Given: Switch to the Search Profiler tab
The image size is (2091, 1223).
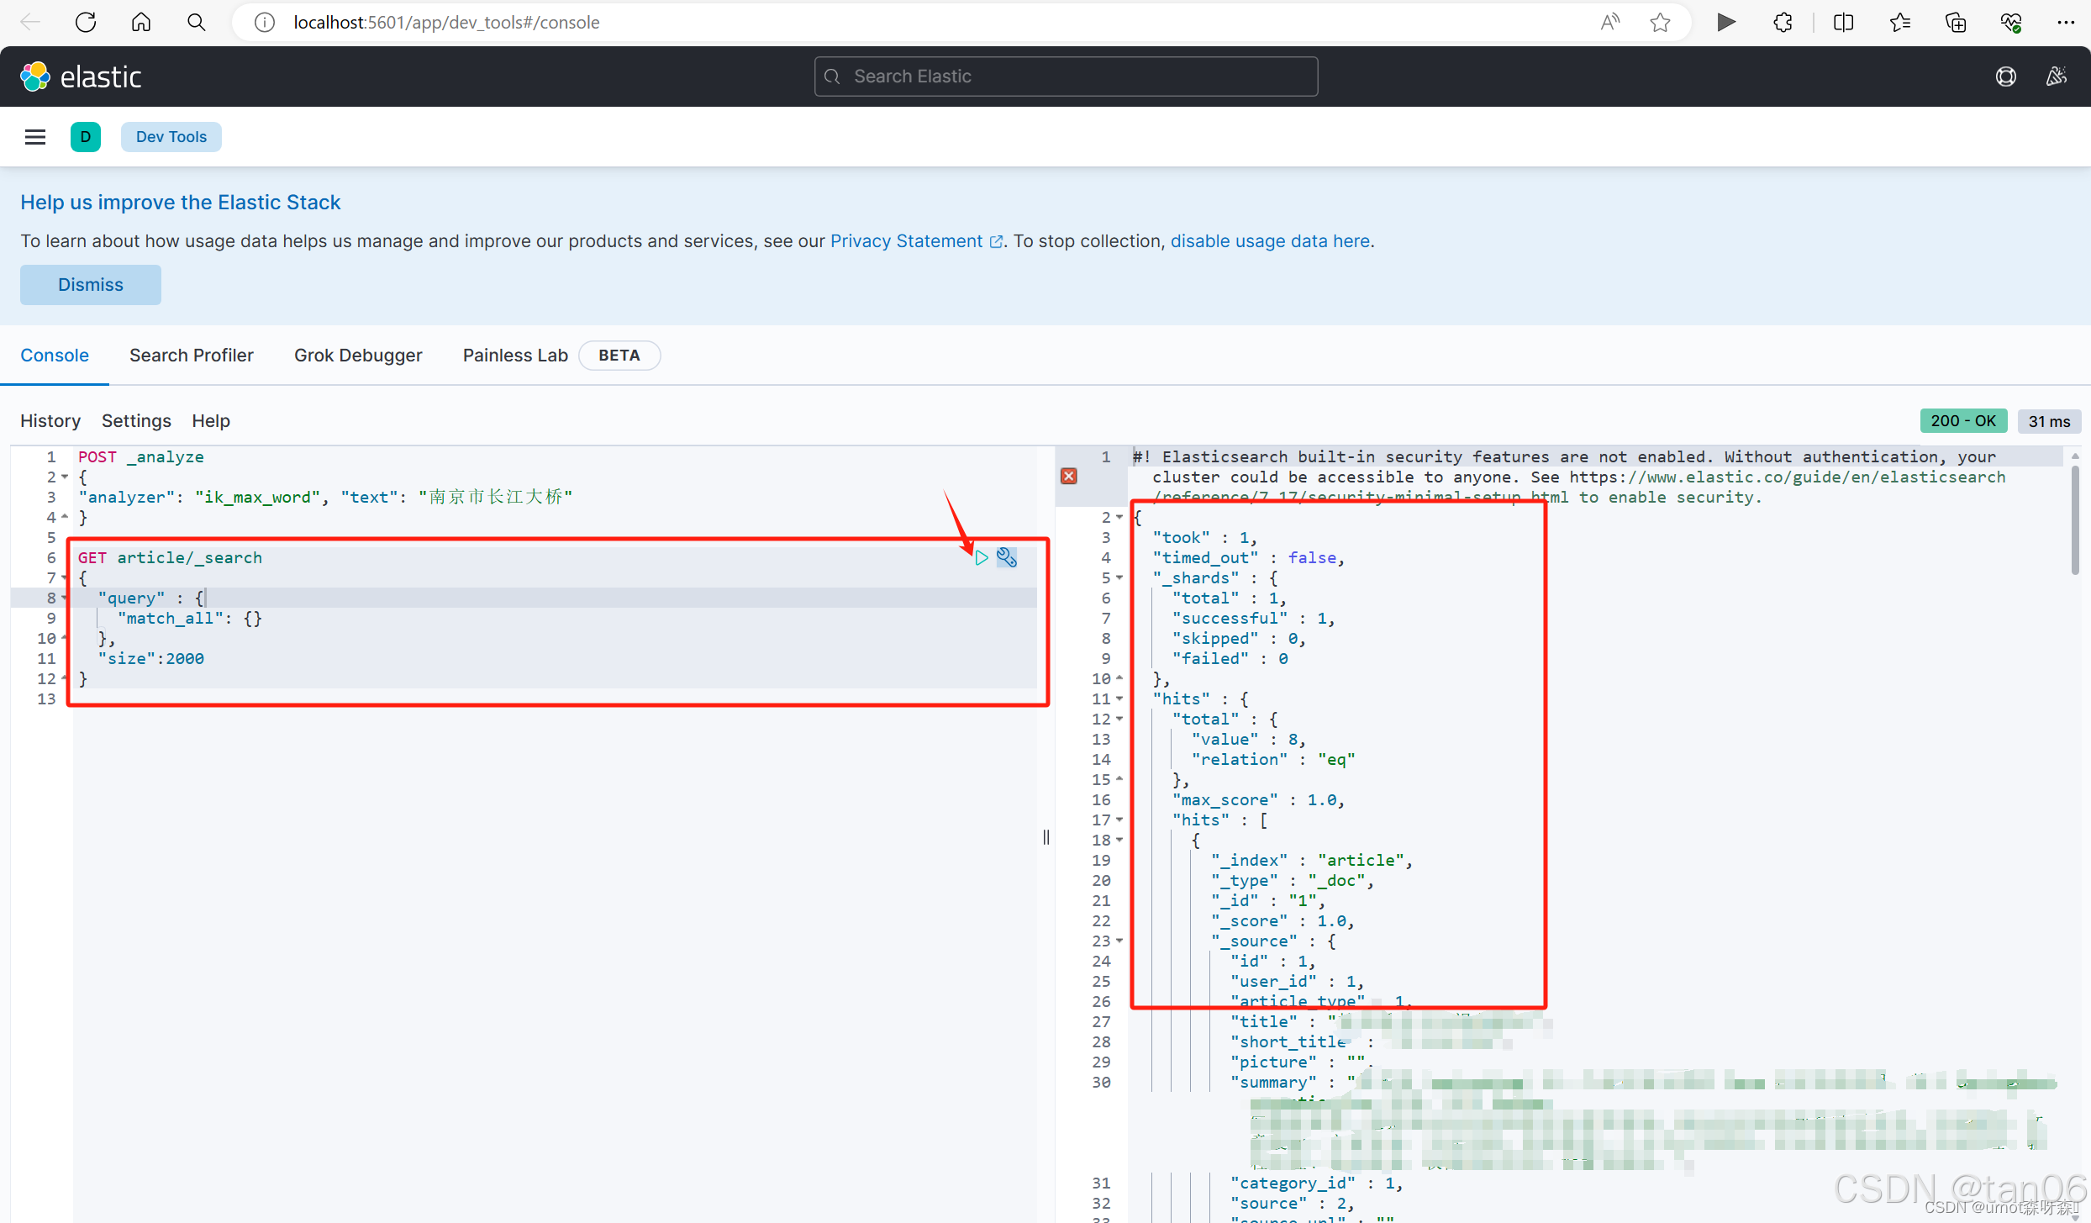Looking at the screenshot, I should [192, 356].
